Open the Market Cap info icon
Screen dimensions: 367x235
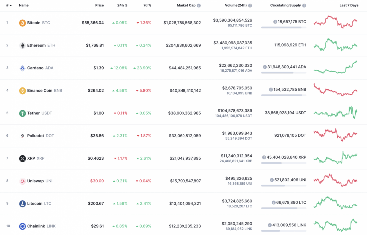click(x=199, y=5)
